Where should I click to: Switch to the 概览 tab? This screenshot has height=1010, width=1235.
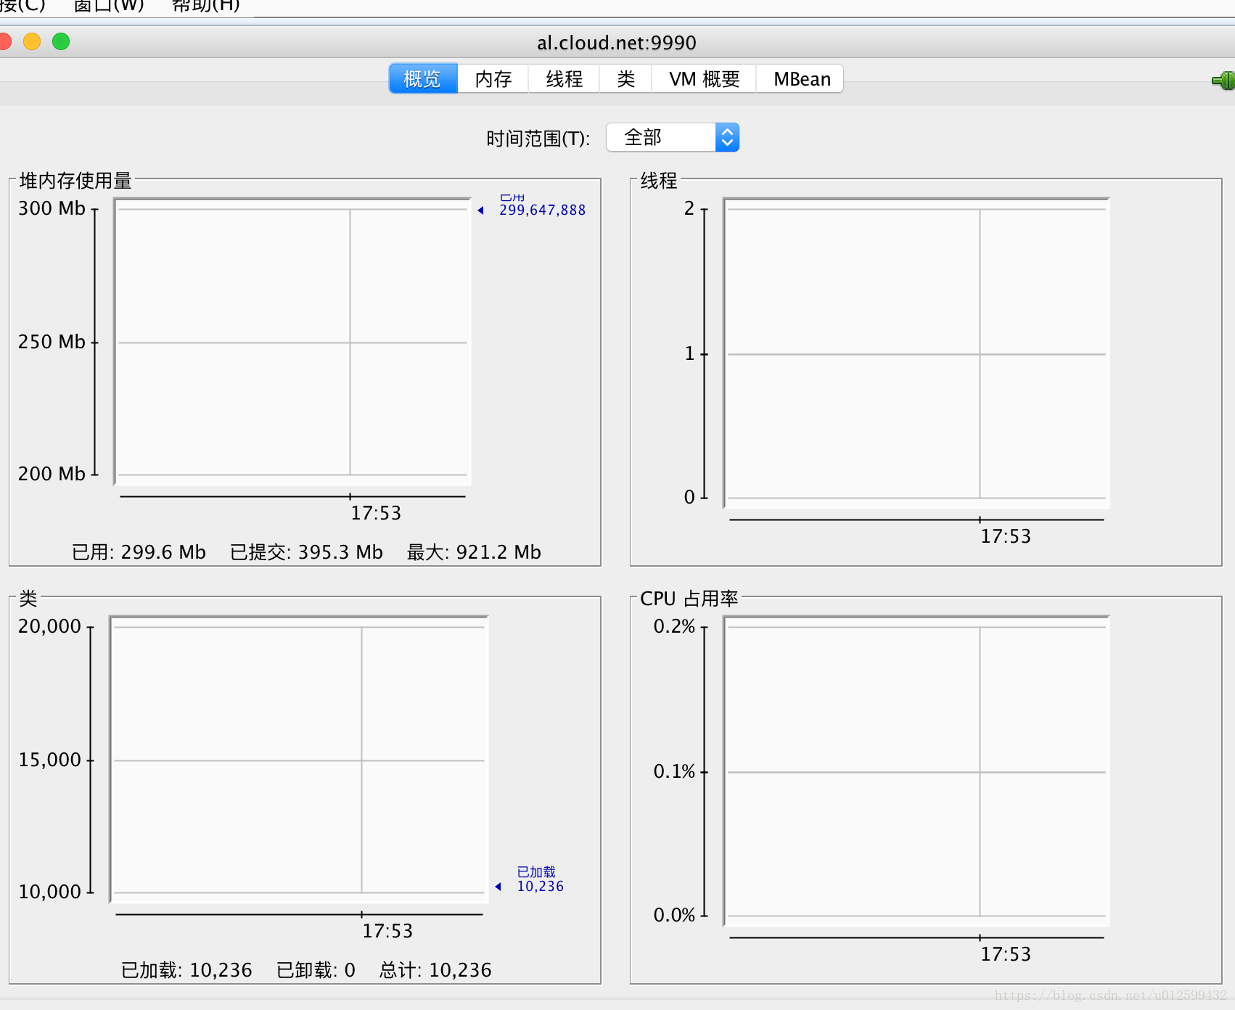pos(423,78)
